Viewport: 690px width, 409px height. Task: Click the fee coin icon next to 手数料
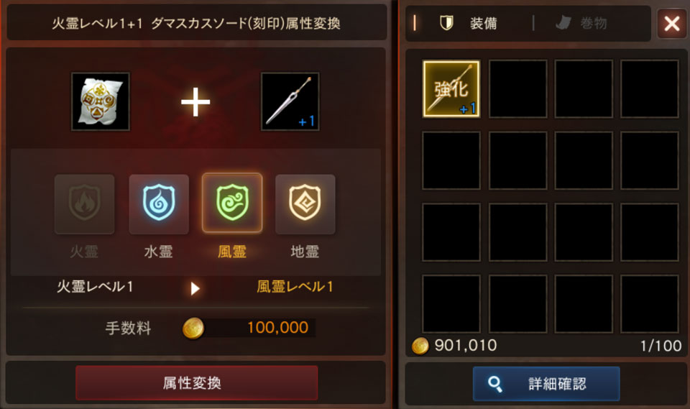(193, 328)
